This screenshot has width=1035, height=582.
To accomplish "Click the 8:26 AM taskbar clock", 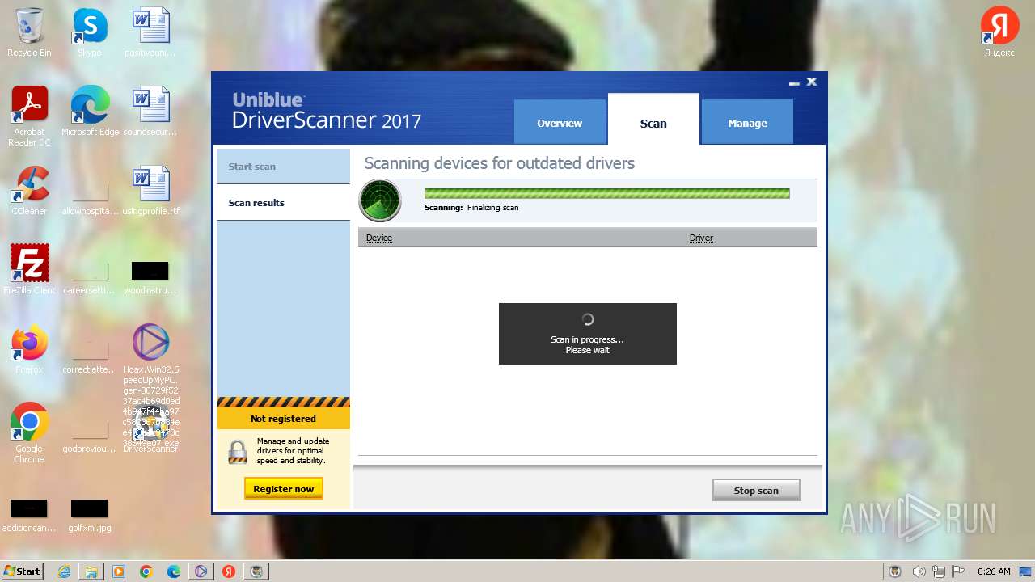I will tap(994, 571).
